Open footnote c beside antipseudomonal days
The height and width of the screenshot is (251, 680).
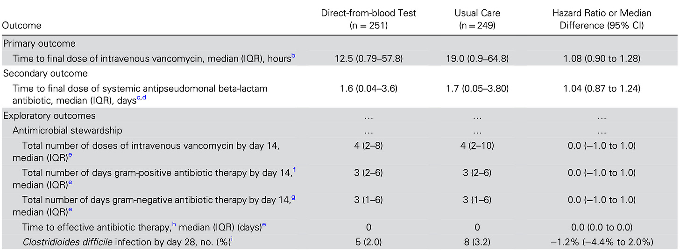[x=139, y=98]
